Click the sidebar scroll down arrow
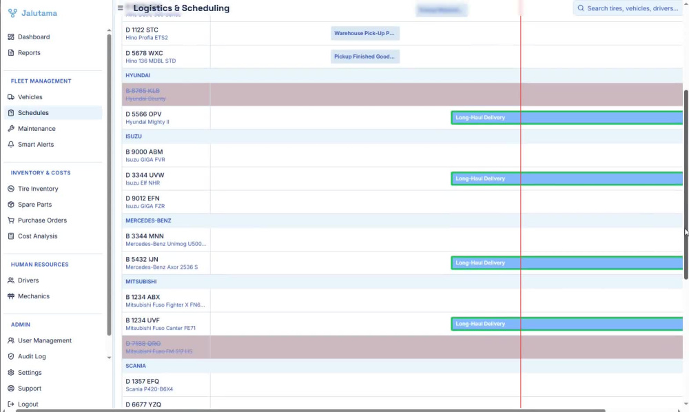This screenshot has width=689, height=412. pyautogui.click(x=109, y=358)
